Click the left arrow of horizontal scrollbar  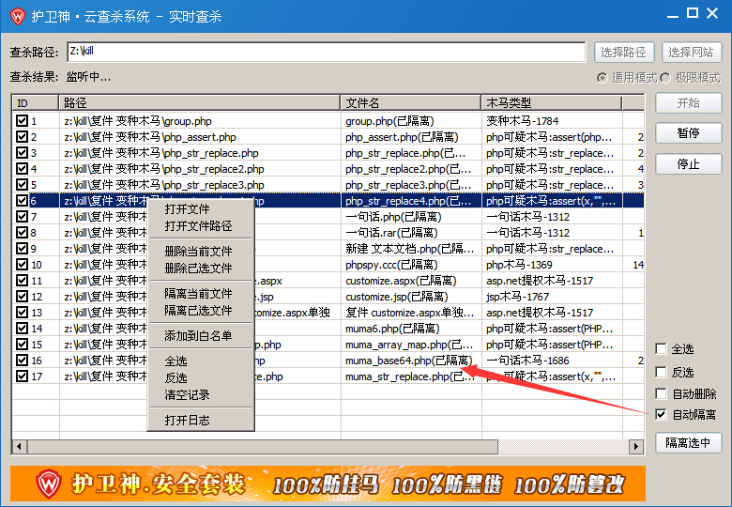pyautogui.click(x=19, y=446)
